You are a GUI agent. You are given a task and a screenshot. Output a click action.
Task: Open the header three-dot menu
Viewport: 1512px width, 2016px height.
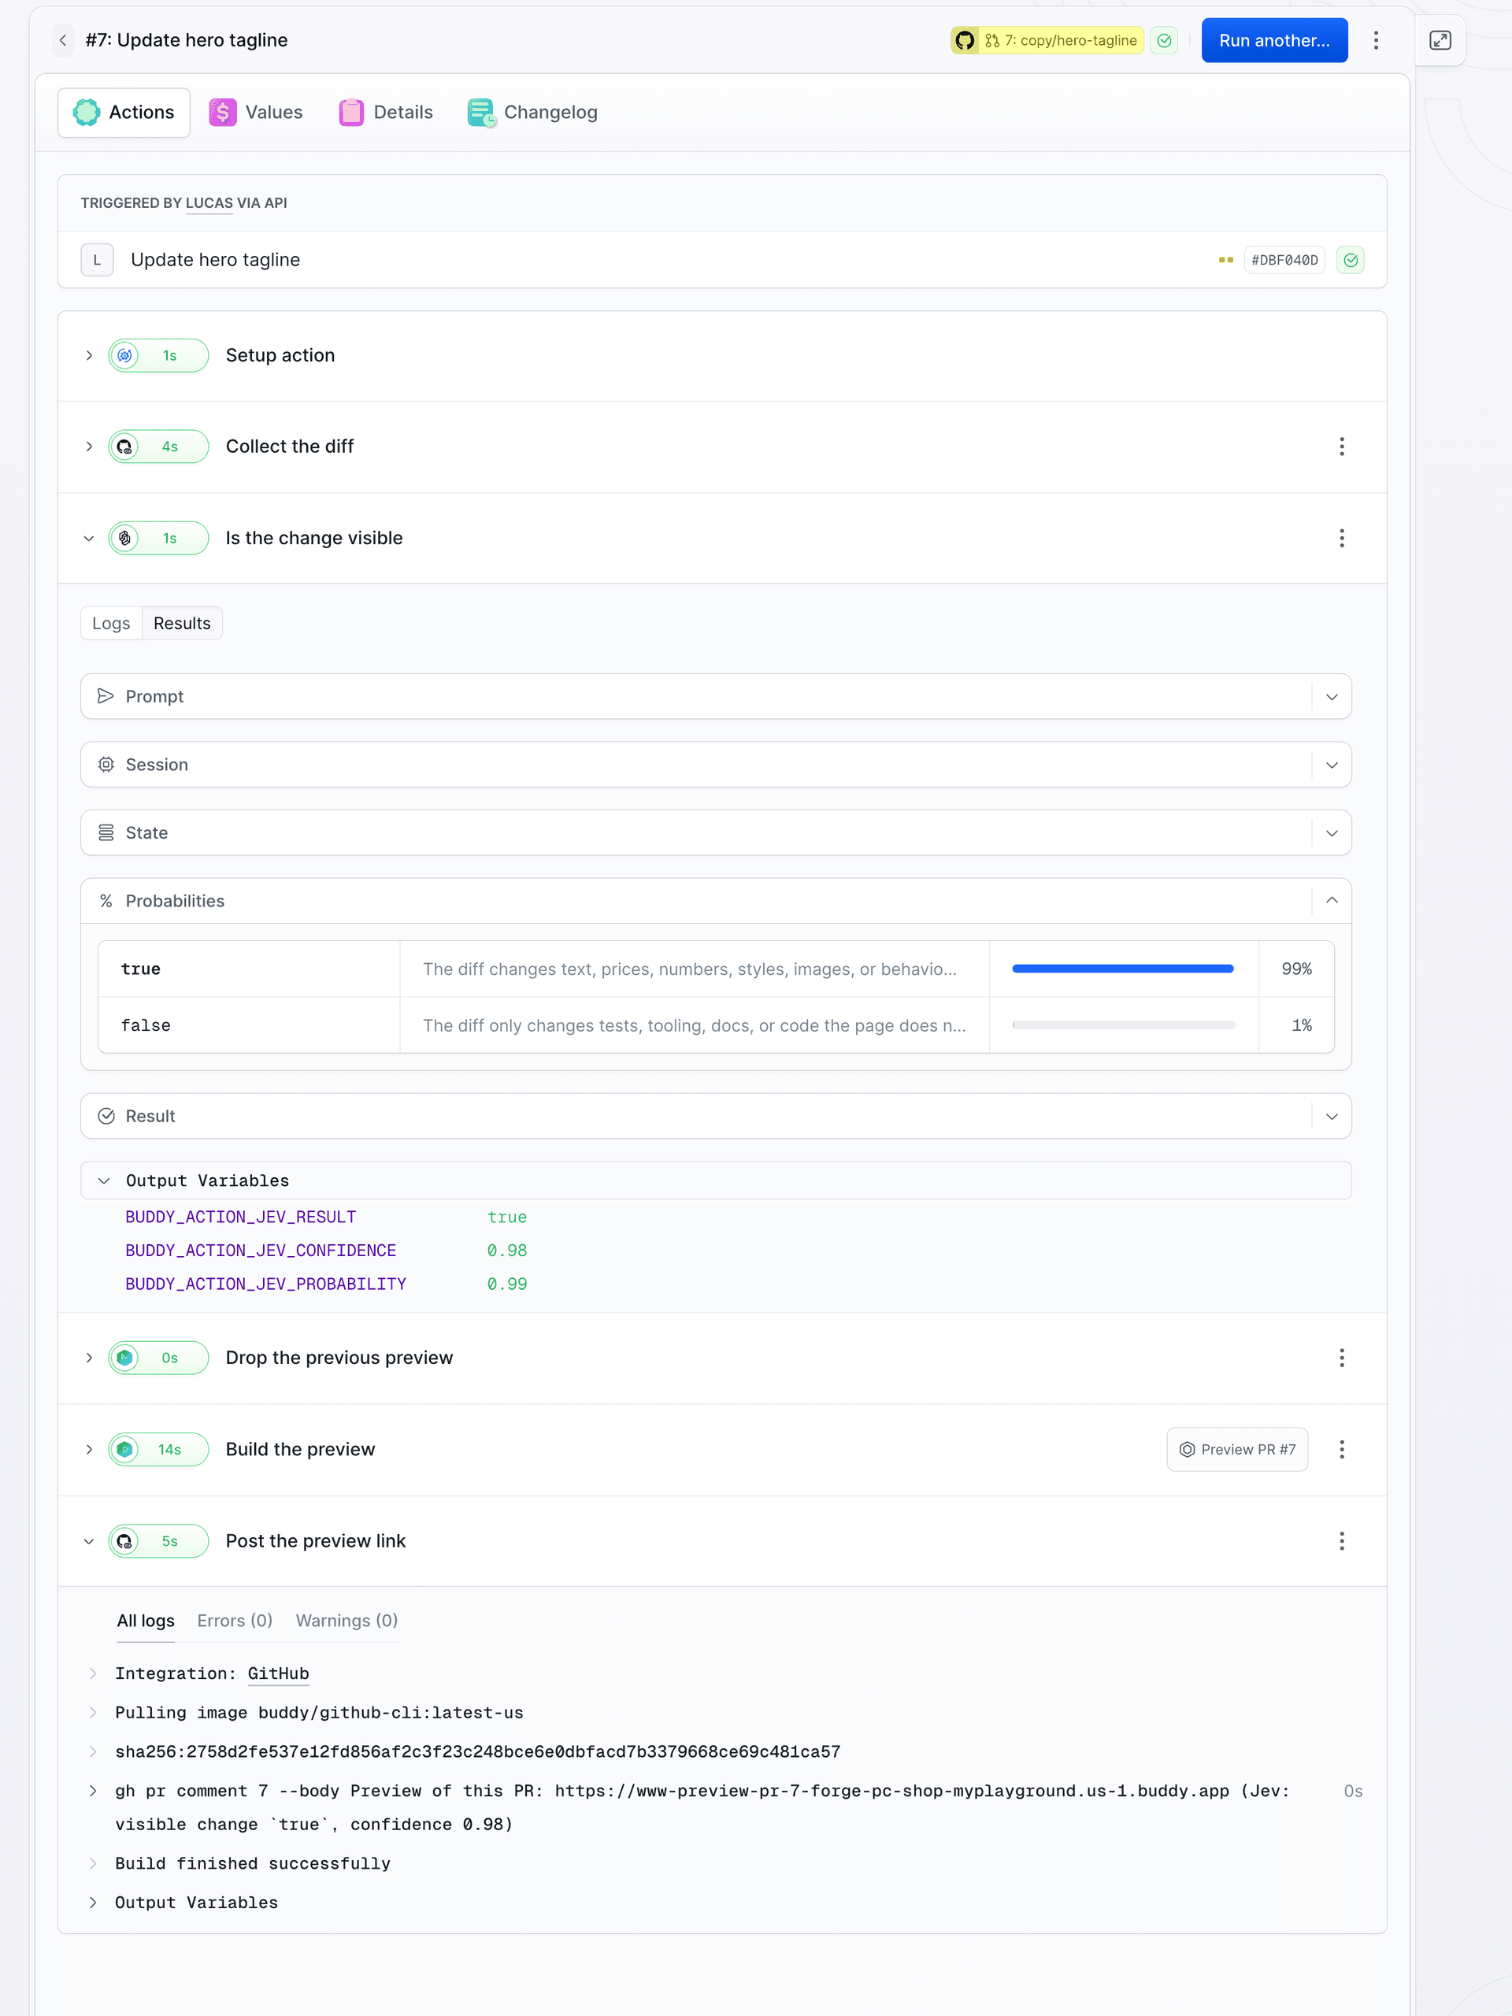(1377, 40)
